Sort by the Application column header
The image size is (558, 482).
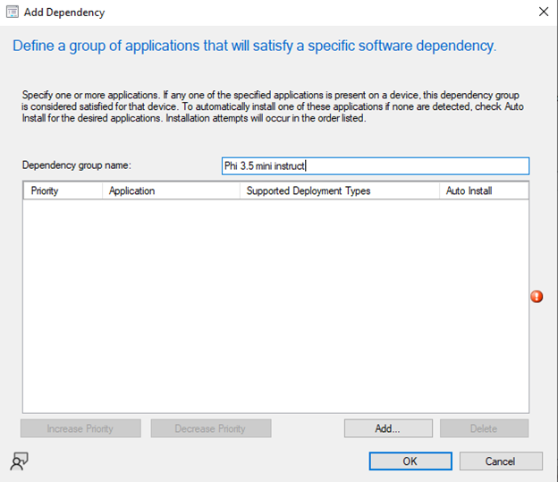click(x=131, y=190)
